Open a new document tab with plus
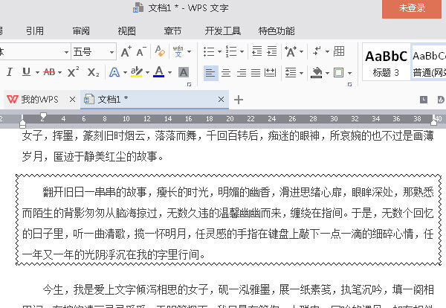The width and height of the screenshot is (446, 308). pyautogui.click(x=239, y=99)
